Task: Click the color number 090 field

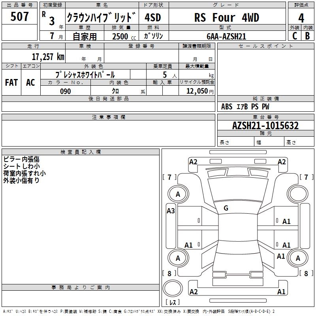Action: point(66,91)
